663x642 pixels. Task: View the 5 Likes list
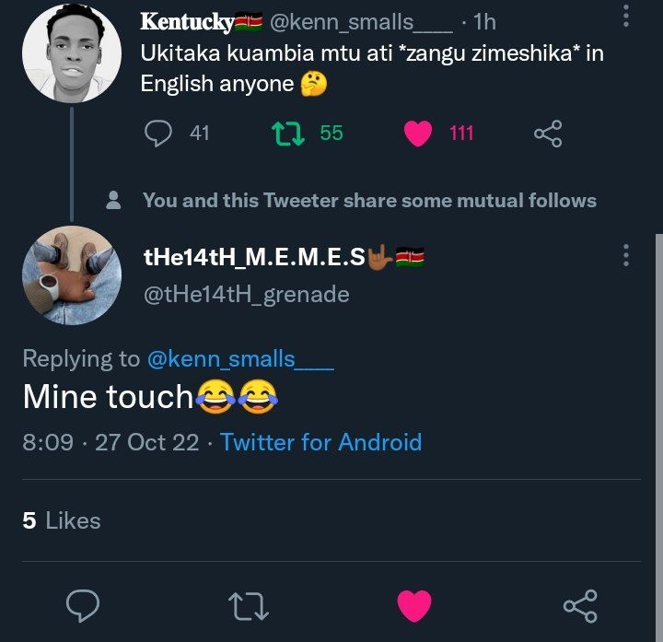point(62,520)
